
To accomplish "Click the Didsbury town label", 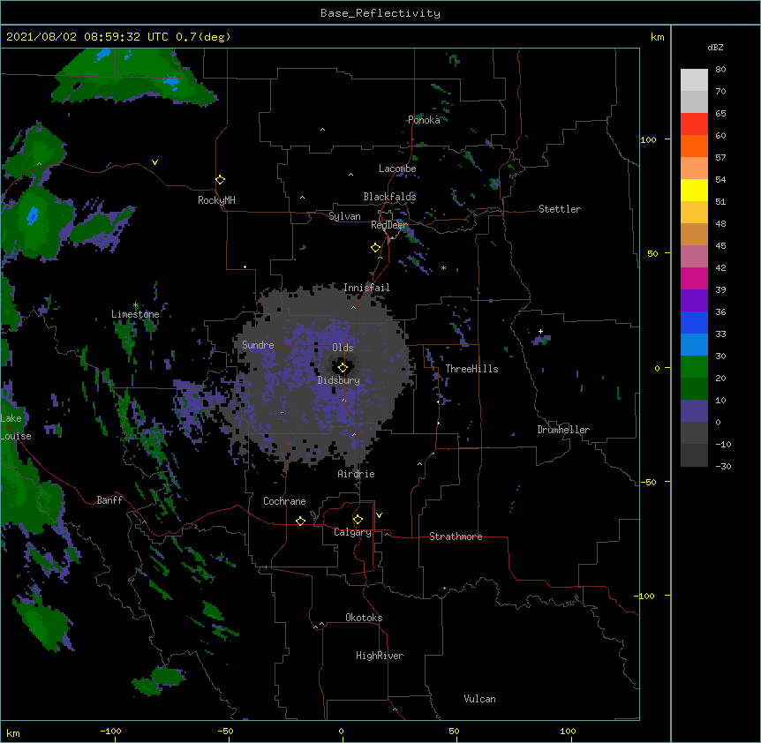I will click(339, 380).
